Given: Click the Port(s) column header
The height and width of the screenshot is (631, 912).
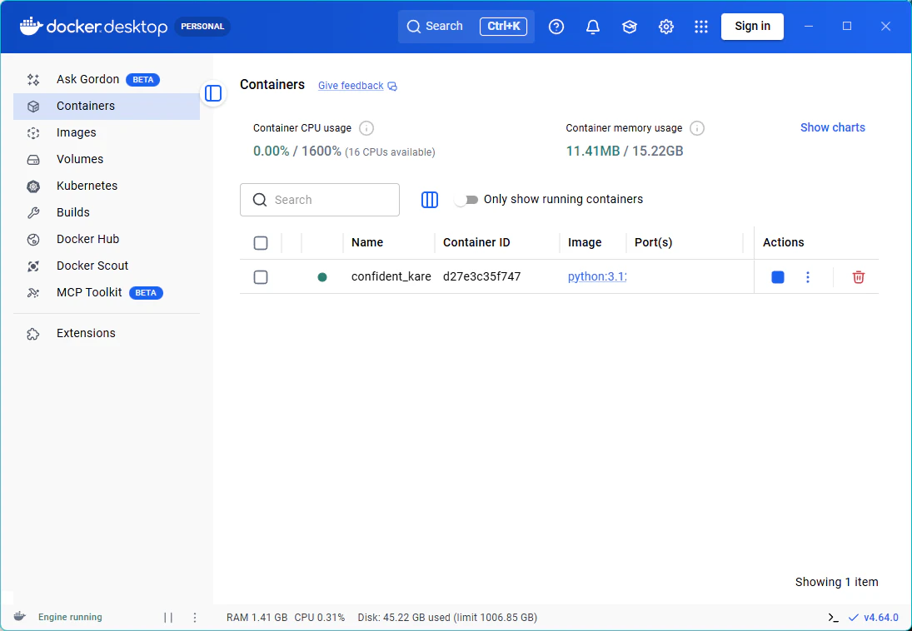Looking at the screenshot, I should pyautogui.click(x=653, y=242).
